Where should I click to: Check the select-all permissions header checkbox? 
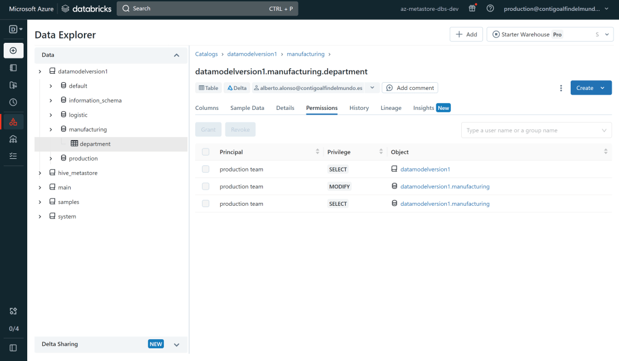click(x=206, y=152)
